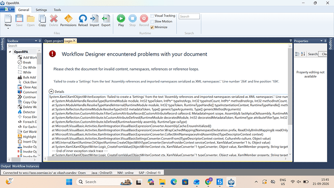Select the Close App activity
334x188 pixels.
[x=27, y=87]
